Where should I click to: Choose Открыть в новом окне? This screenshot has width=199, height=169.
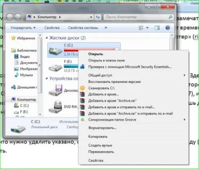point(107,60)
